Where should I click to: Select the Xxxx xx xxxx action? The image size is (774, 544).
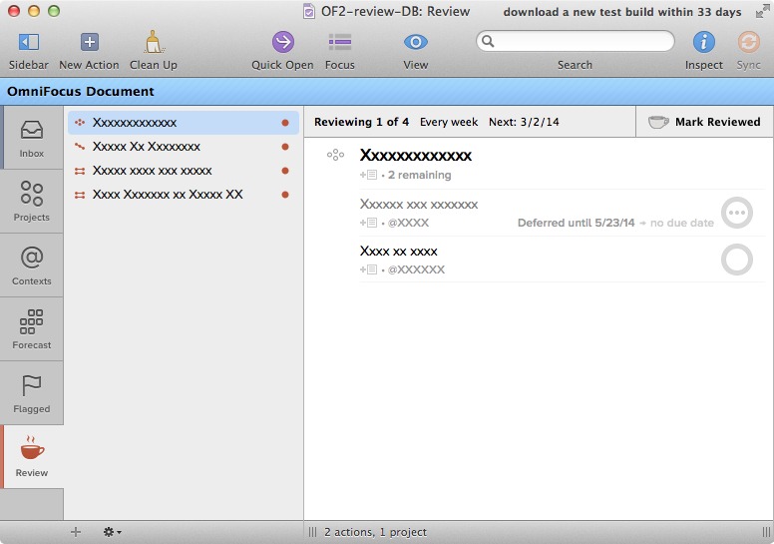tap(398, 251)
